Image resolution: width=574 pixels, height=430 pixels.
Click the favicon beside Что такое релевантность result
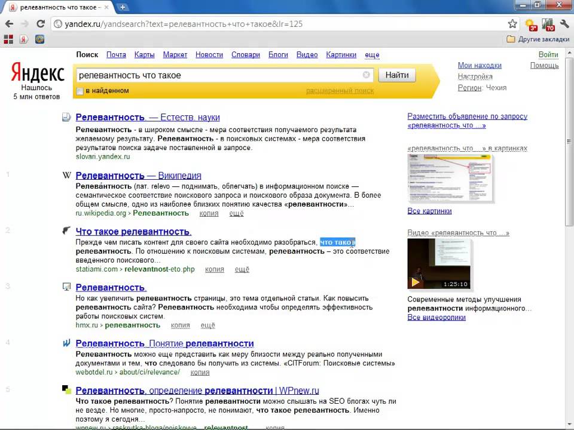coord(66,231)
